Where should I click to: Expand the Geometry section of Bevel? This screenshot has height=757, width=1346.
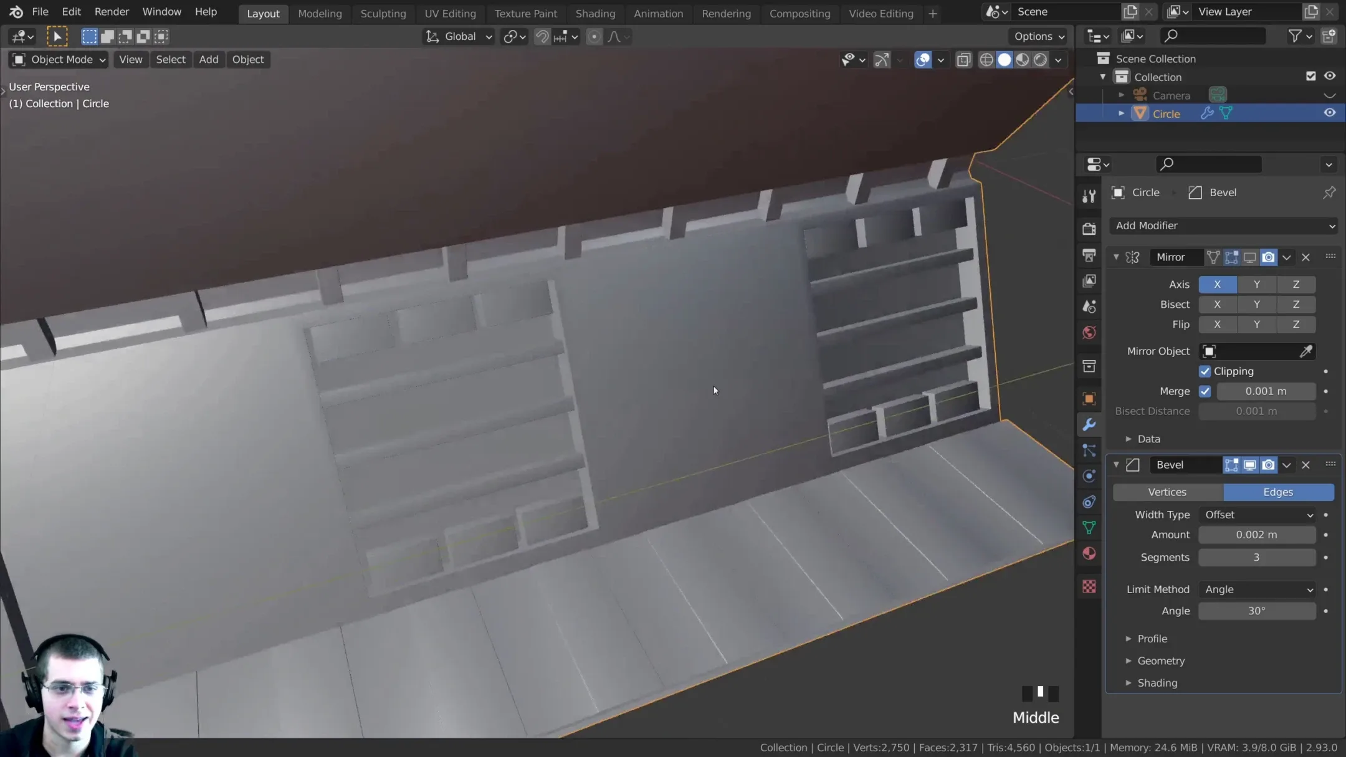click(x=1160, y=661)
